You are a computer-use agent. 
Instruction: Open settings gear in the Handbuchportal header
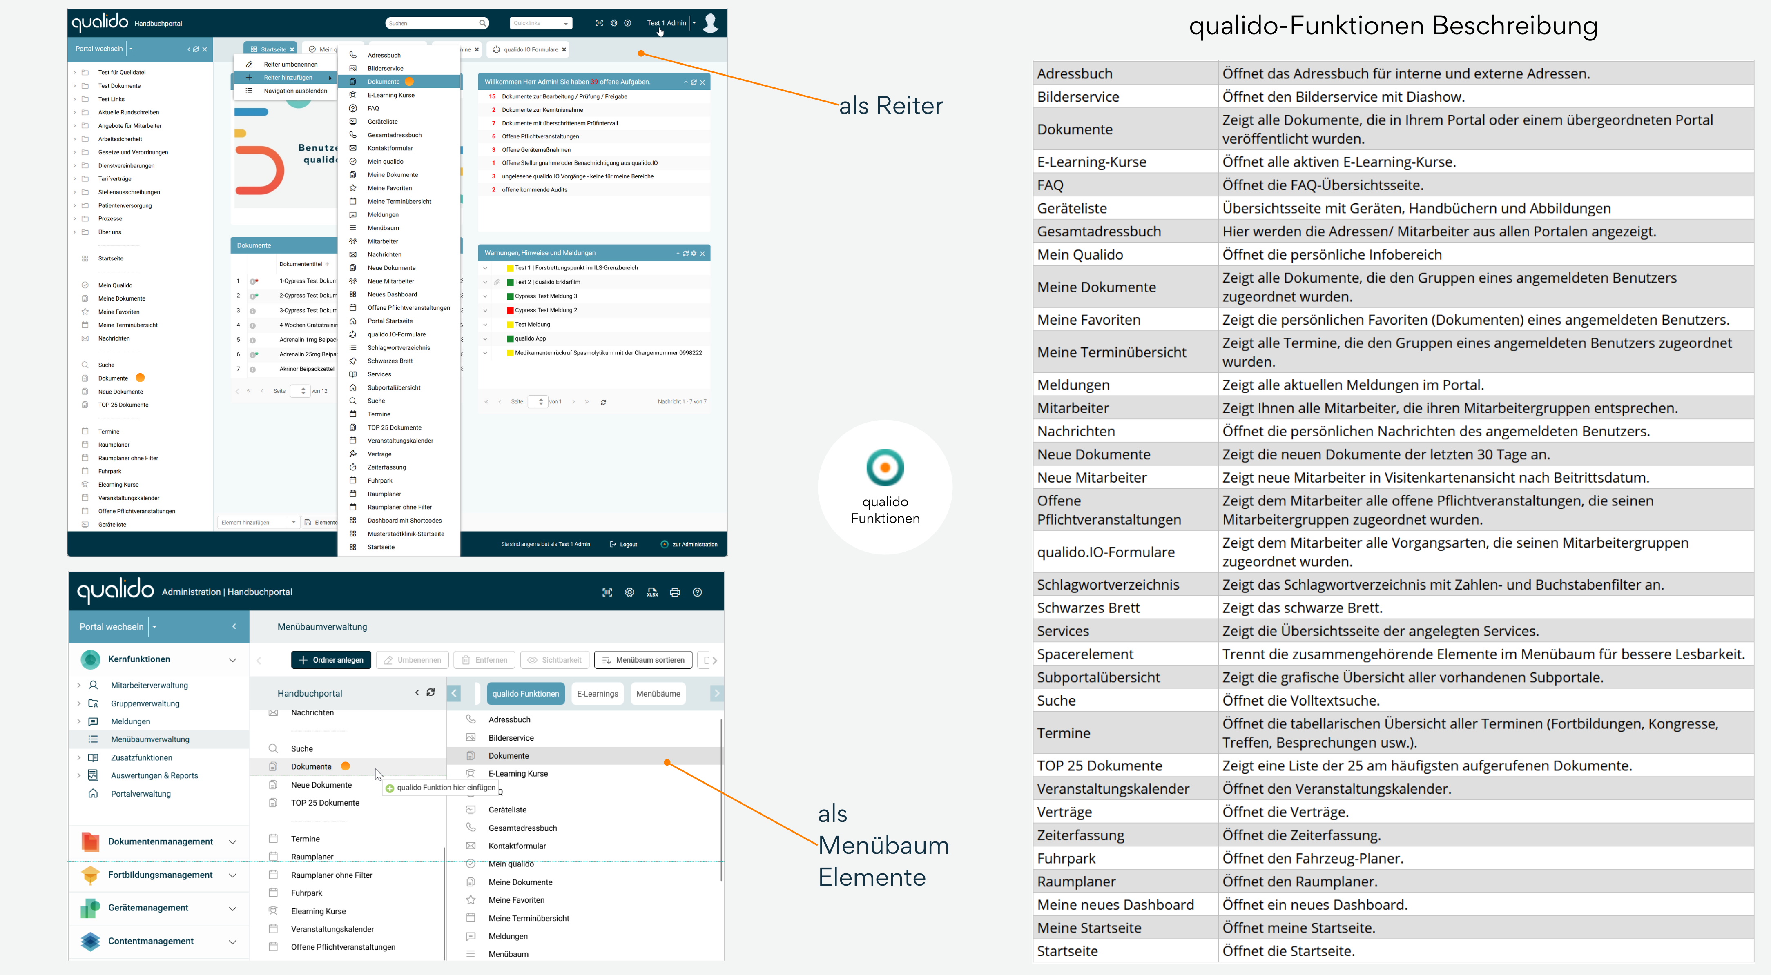click(614, 23)
